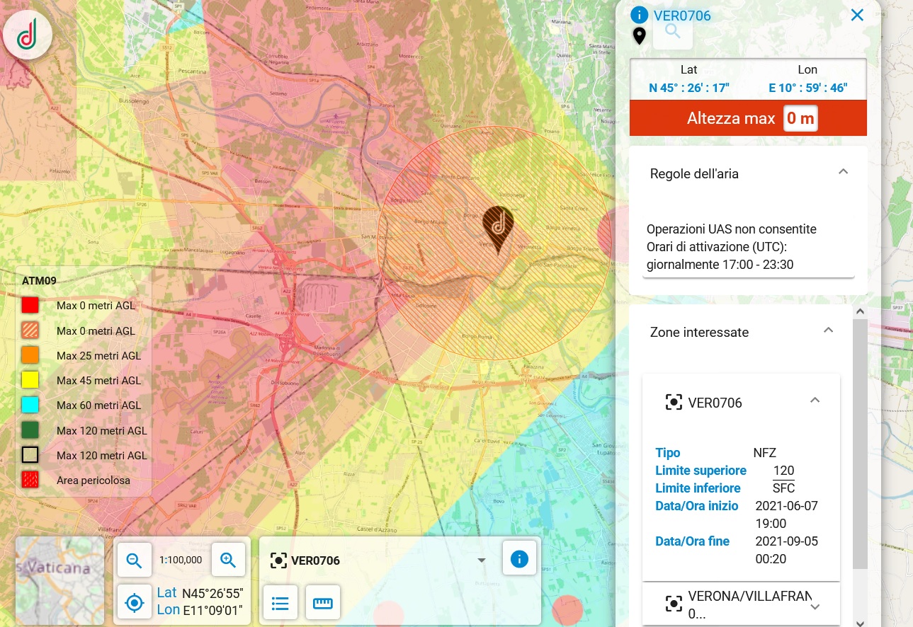Click the zone icon next to VER0706 card
The width and height of the screenshot is (913, 627).
[674, 403]
